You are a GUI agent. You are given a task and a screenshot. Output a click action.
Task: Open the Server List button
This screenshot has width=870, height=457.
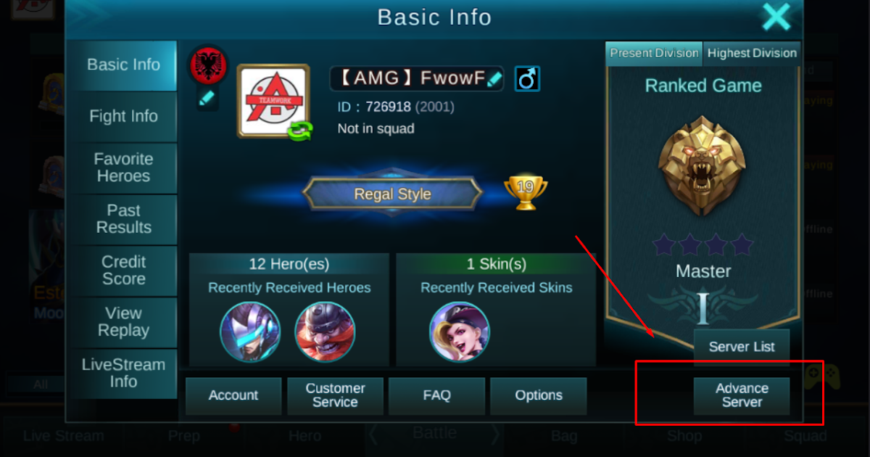(742, 347)
